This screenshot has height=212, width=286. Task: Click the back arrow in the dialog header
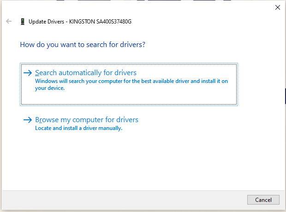pyautogui.click(x=9, y=21)
